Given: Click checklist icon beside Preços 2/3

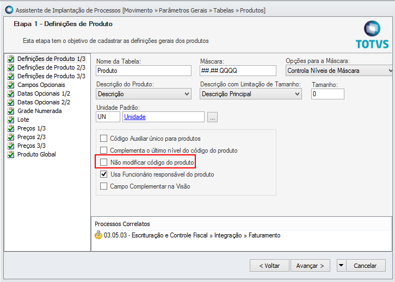Looking at the screenshot, I should [11, 137].
